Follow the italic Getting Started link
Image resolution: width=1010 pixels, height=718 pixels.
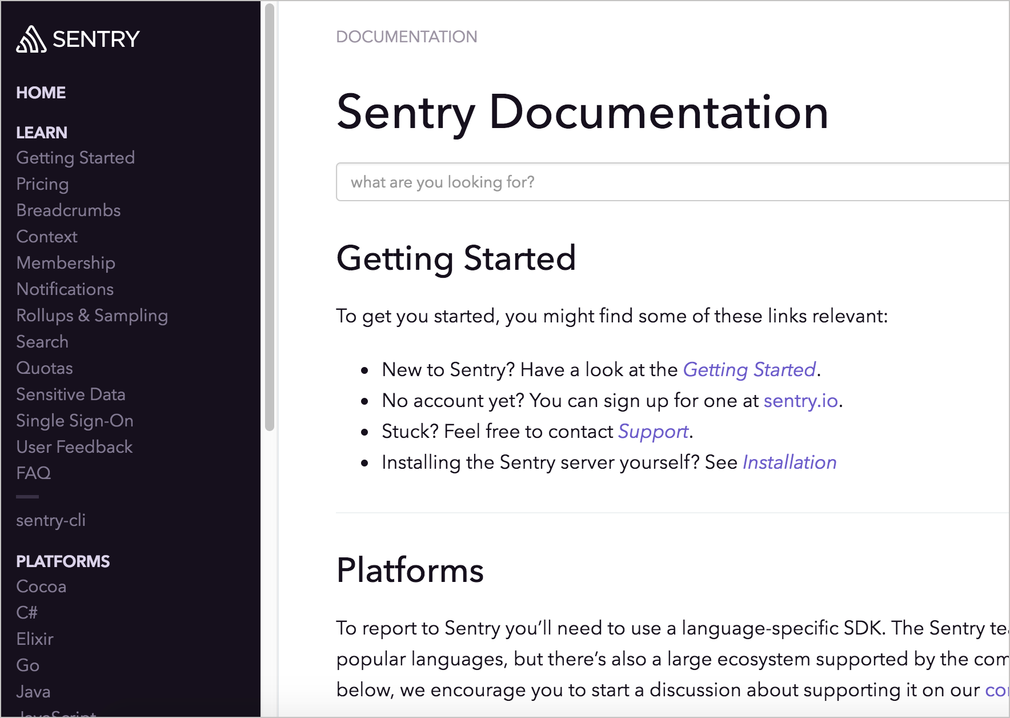pos(749,370)
